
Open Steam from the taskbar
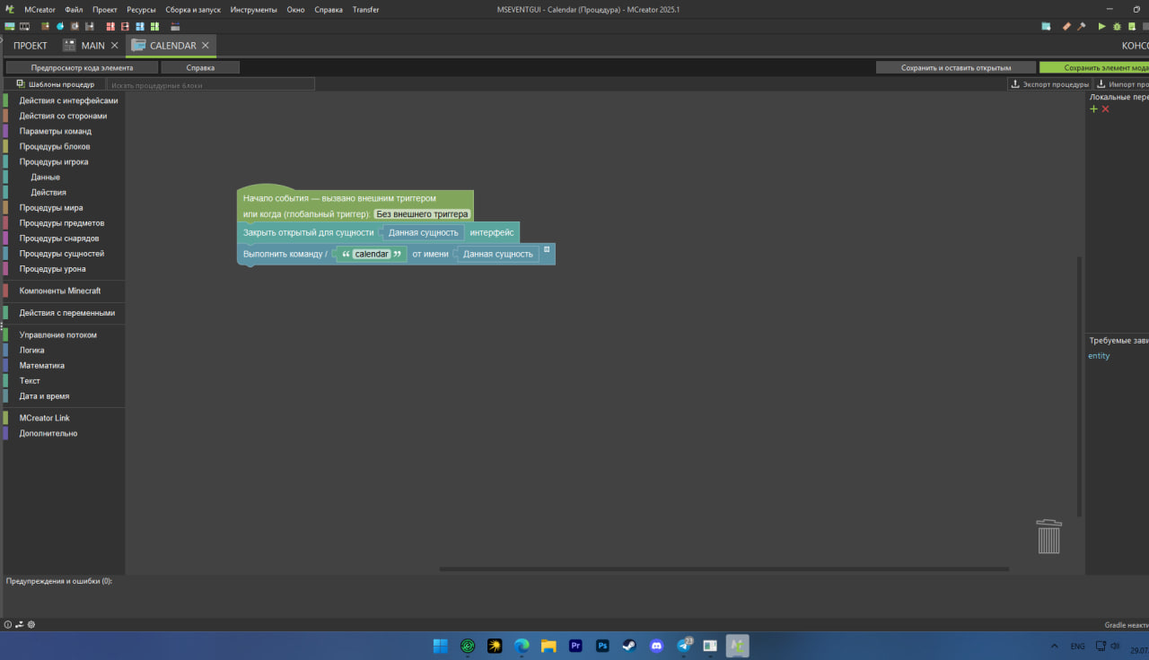629,646
